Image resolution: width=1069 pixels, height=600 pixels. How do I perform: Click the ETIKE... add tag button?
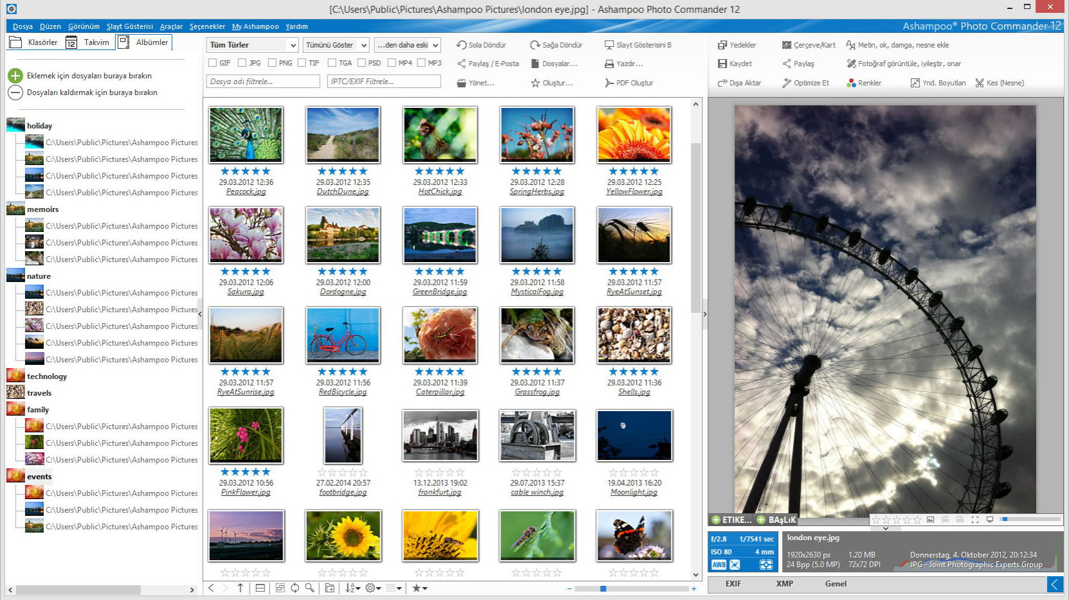(731, 520)
